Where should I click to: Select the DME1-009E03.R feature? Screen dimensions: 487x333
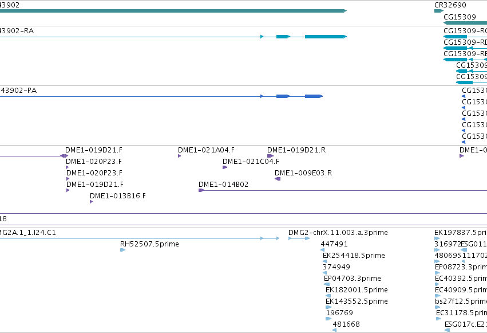pyautogui.click(x=278, y=179)
